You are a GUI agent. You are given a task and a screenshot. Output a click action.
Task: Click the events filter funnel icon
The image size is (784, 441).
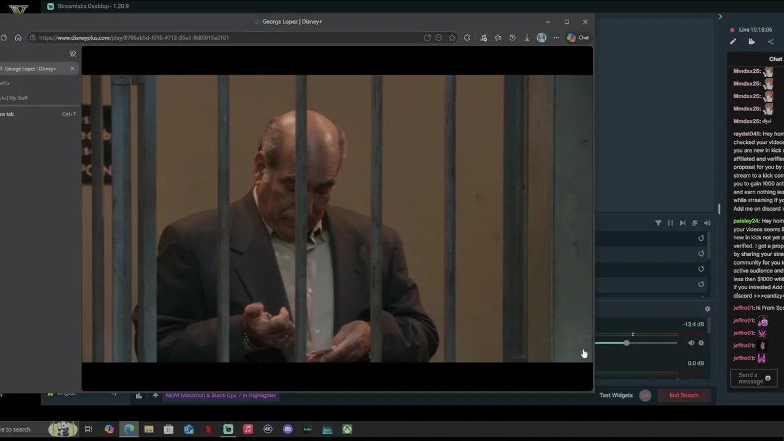point(658,223)
